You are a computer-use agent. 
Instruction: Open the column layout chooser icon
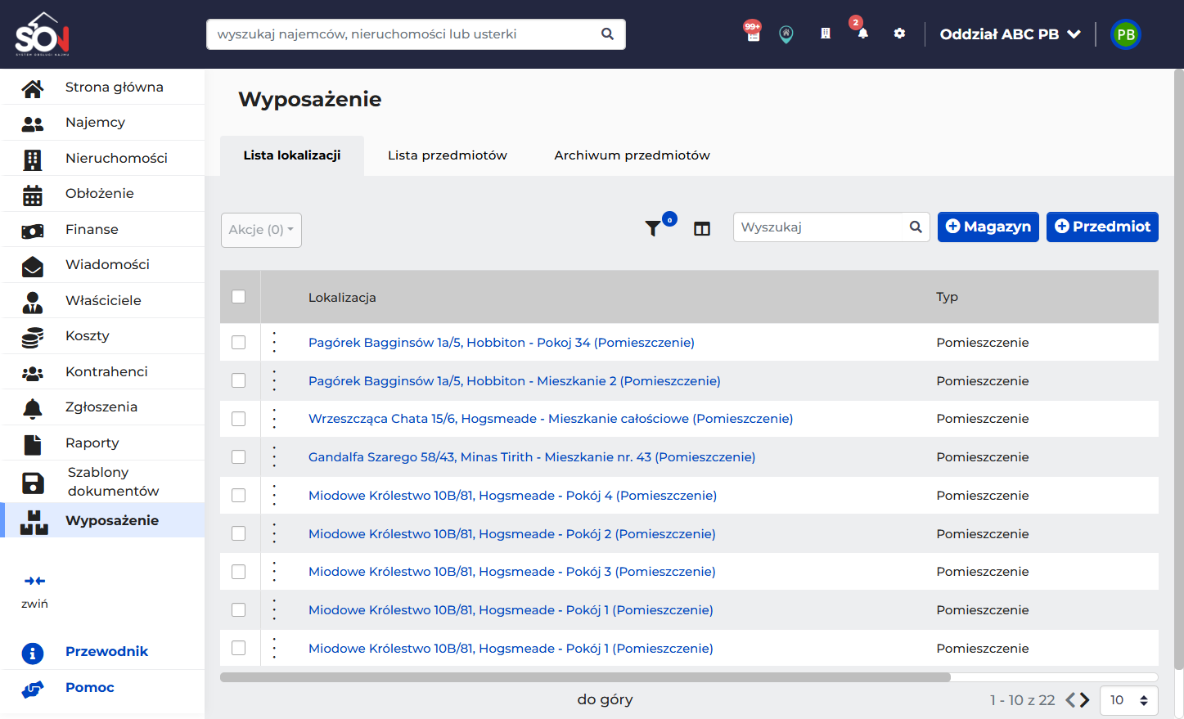702,229
